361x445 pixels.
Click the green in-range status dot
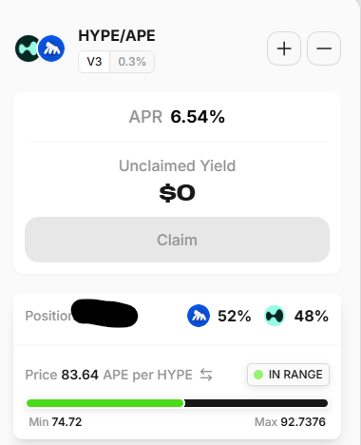[258, 375]
